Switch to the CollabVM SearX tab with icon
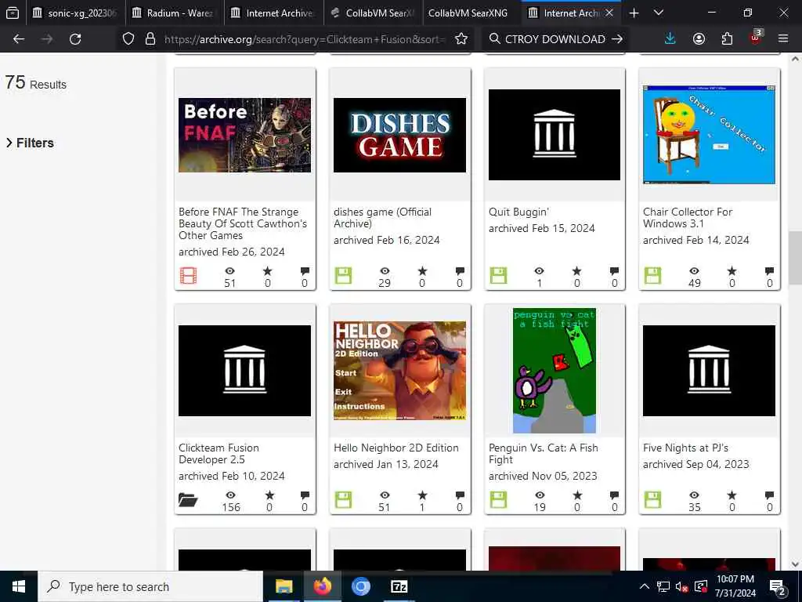 [372, 13]
